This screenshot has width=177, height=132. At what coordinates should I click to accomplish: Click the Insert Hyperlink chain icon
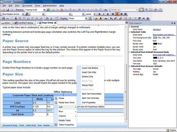pyautogui.click(x=7, y=18)
